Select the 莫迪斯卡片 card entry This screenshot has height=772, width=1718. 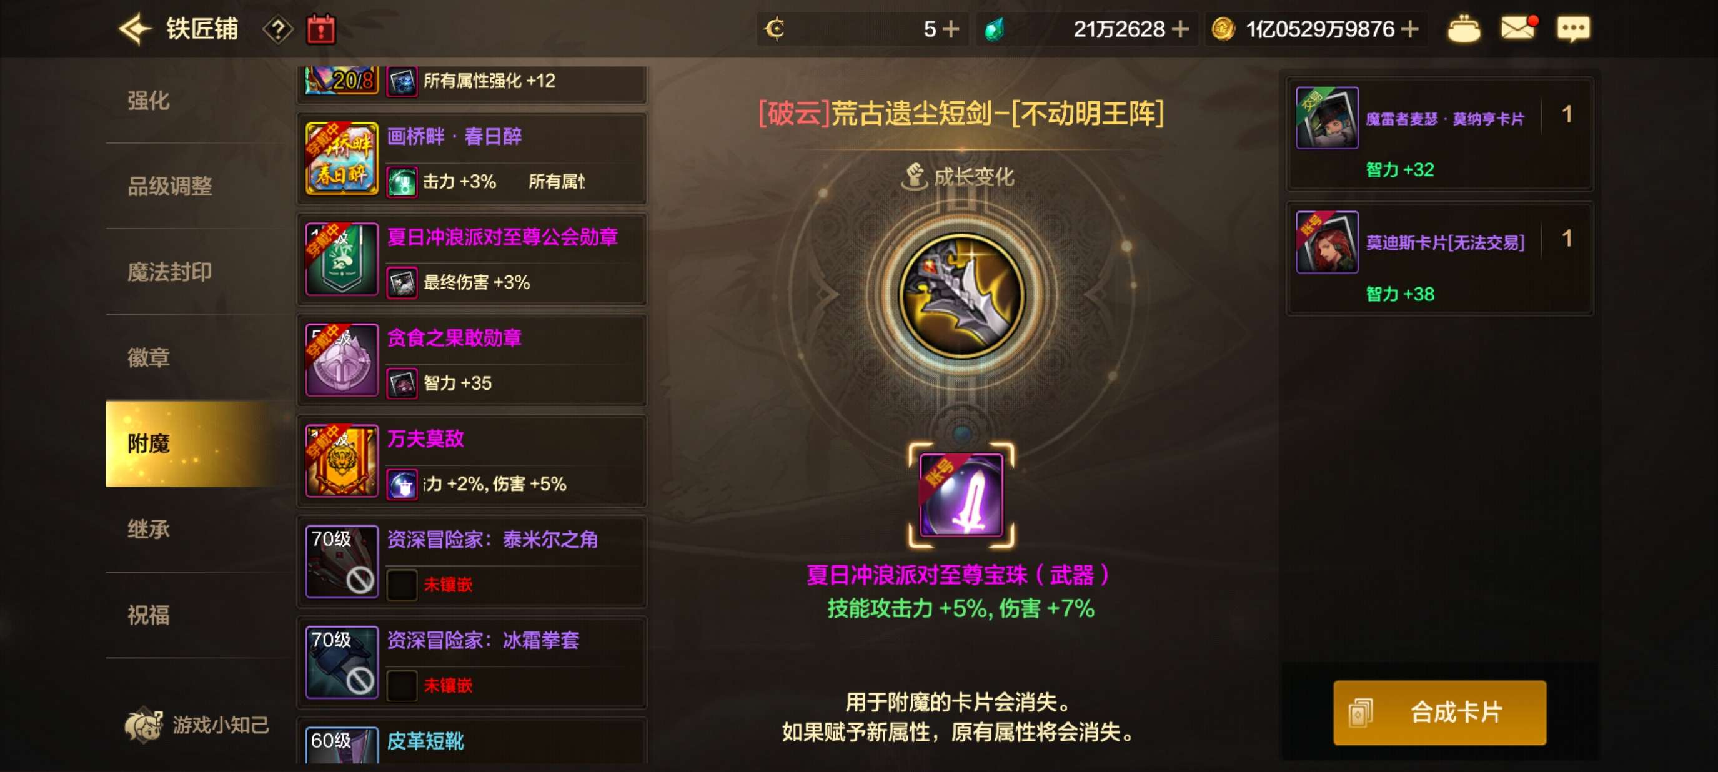click(x=1440, y=258)
